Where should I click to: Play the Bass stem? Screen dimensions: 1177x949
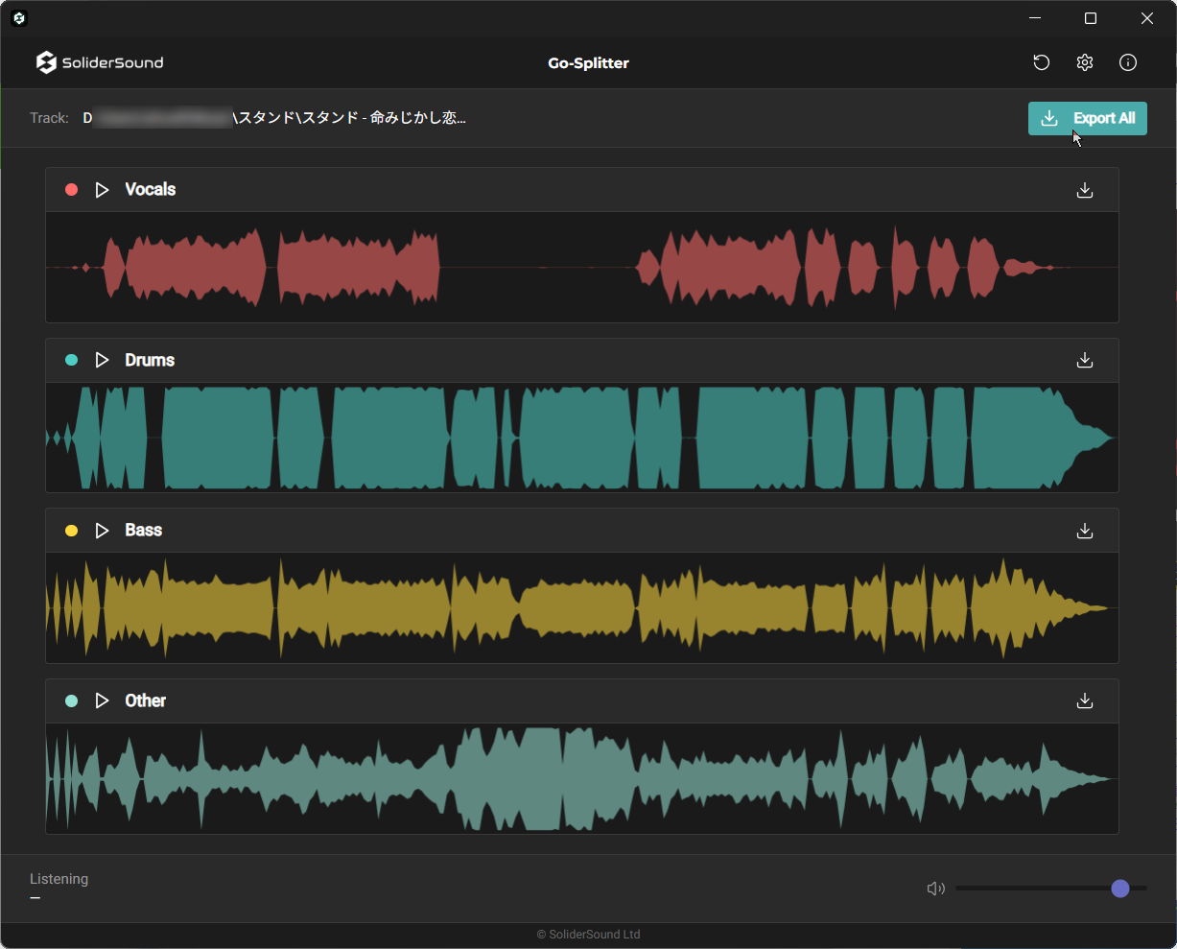[x=103, y=531]
